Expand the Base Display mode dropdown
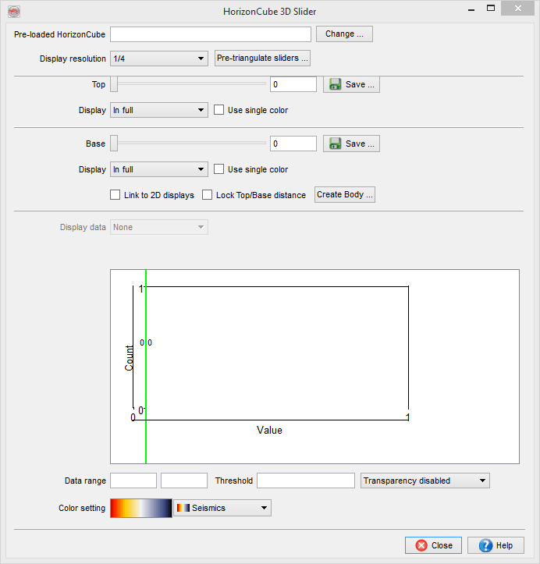Image resolution: width=540 pixels, height=564 pixels. [158, 169]
